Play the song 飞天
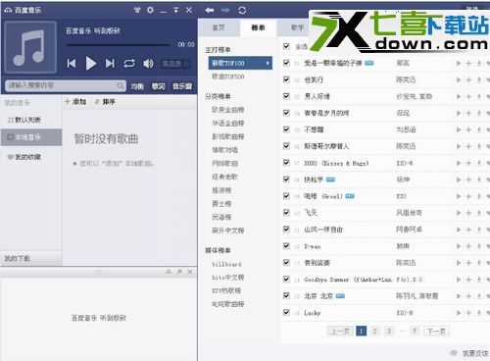Viewport: 490px width, 361px height. (x=459, y=213)
